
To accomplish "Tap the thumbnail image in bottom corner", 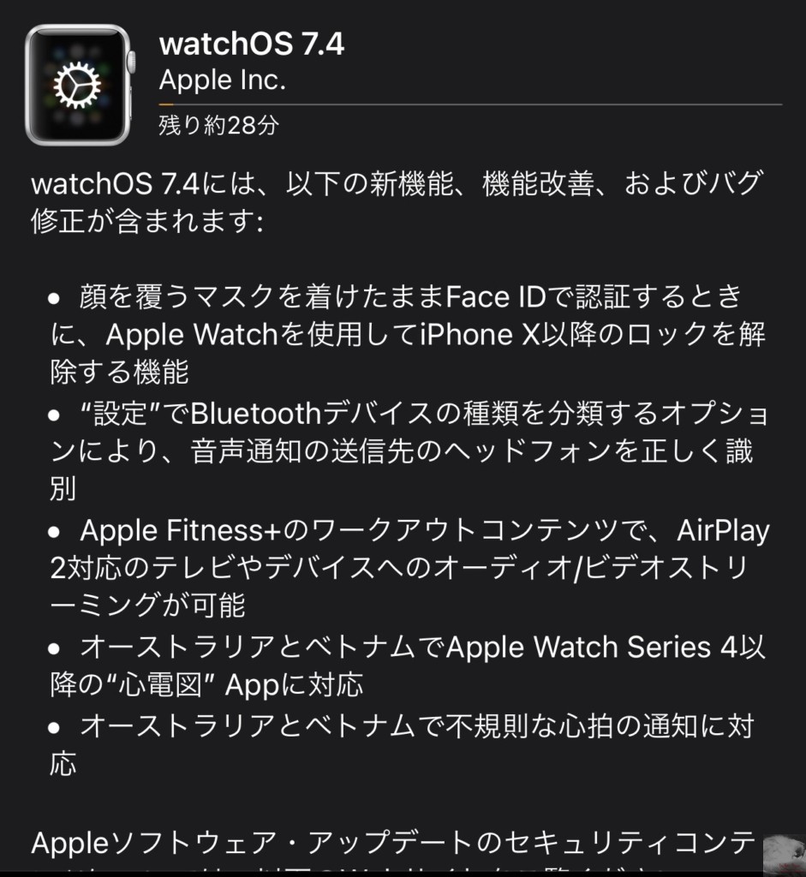I will (x=785, y=855).
